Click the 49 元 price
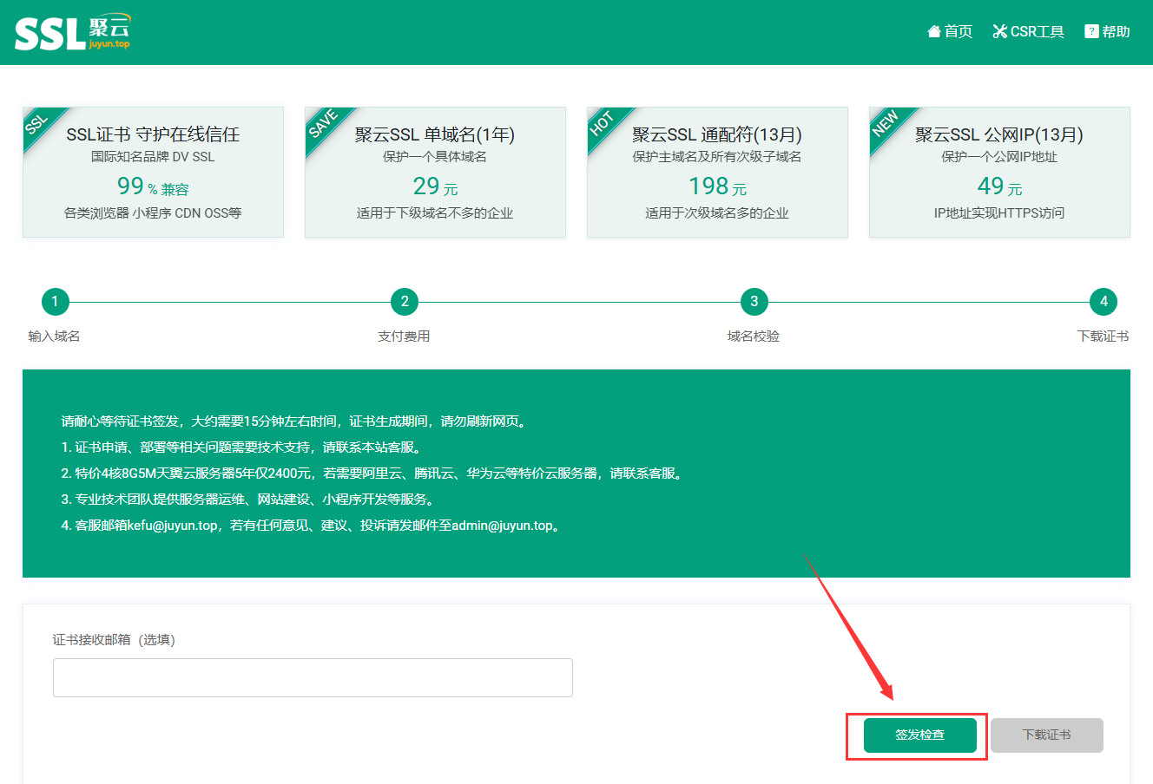1153x784 pixels. (x=999, y=186)
